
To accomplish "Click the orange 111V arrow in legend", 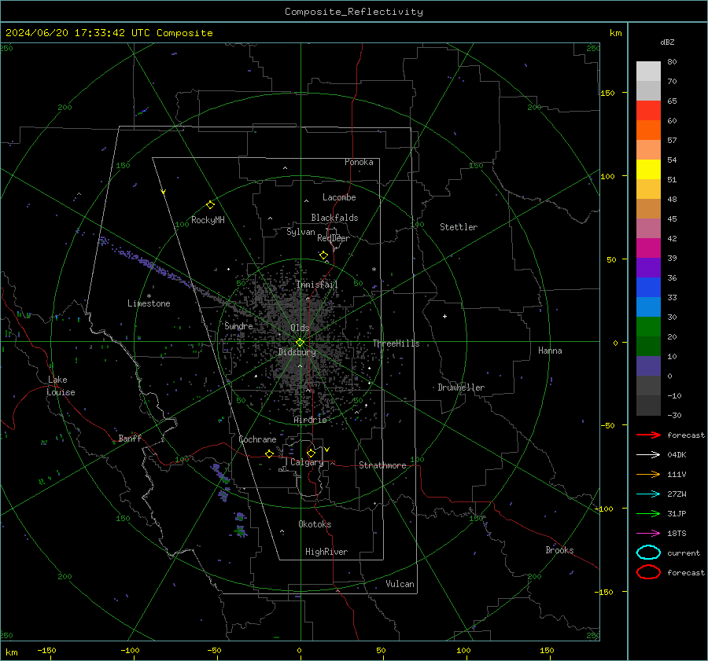I will pos(648,474).
